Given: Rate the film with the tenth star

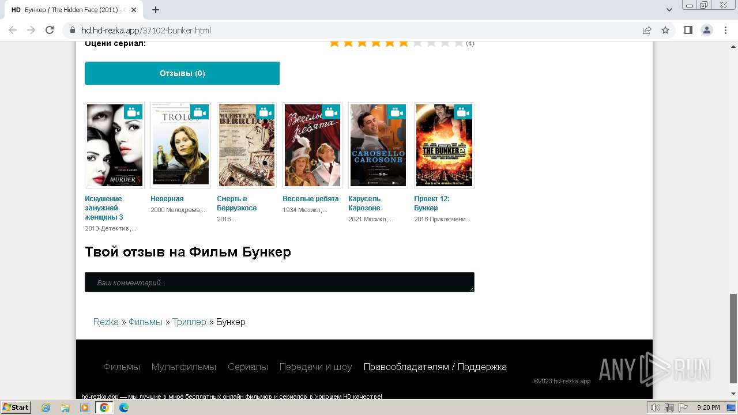Looking at the screenshot, I should pyautogui.click(x=459, y=43).
